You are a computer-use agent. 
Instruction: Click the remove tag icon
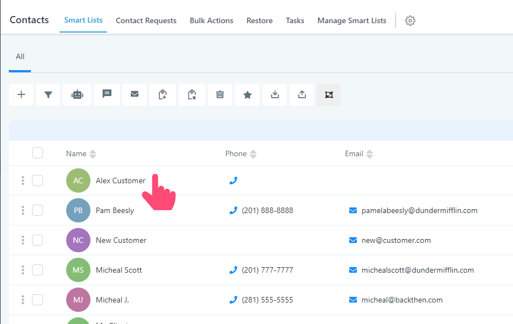(192, 94)
